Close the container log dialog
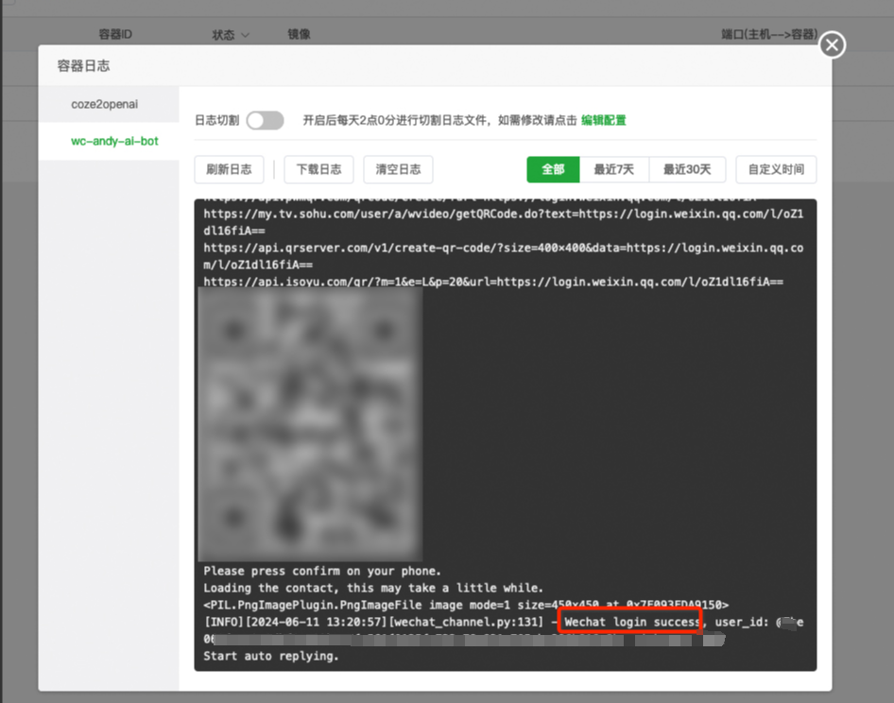 point(832,44)
